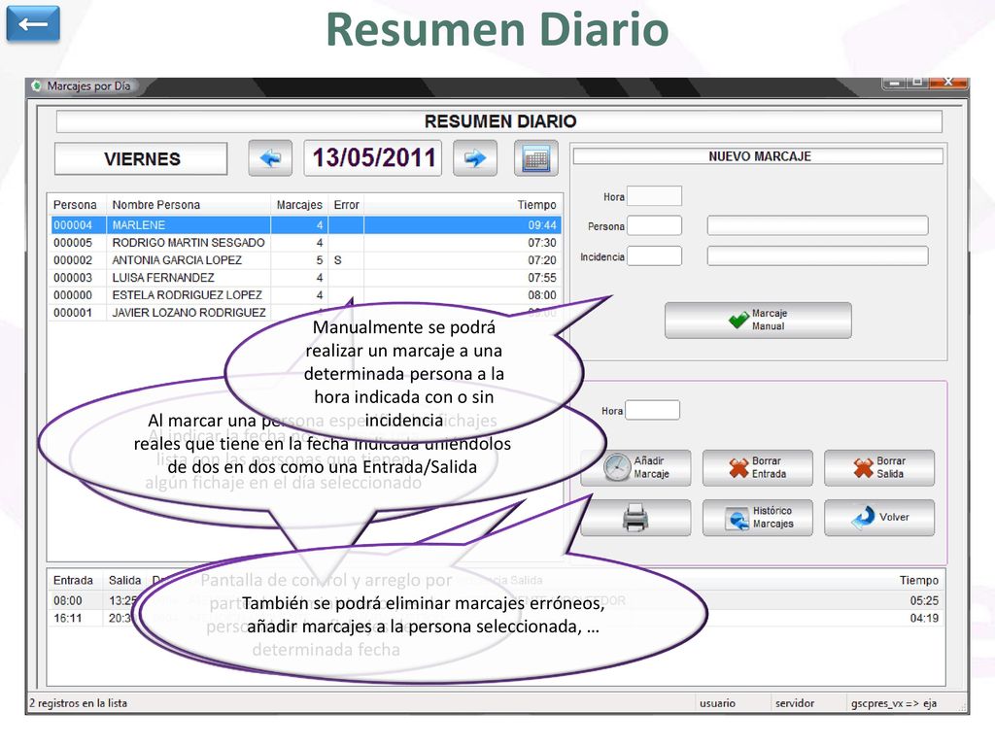The height and width of the screenshot is (746, 995).
Task: Select row ESTELA RODRIGUEZ LOPEZ
Action: 305,295
